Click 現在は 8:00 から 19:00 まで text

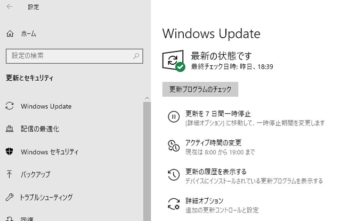tap(220, 152)
